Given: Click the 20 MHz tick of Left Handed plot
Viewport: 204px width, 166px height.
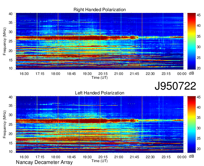Looking at the screenshot, I should click(10, 134).
